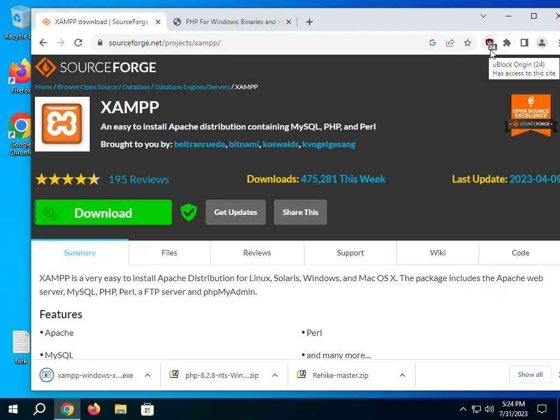Open the Support tab
This screenshot has width=560, height=420.
[x=351, y=253]
